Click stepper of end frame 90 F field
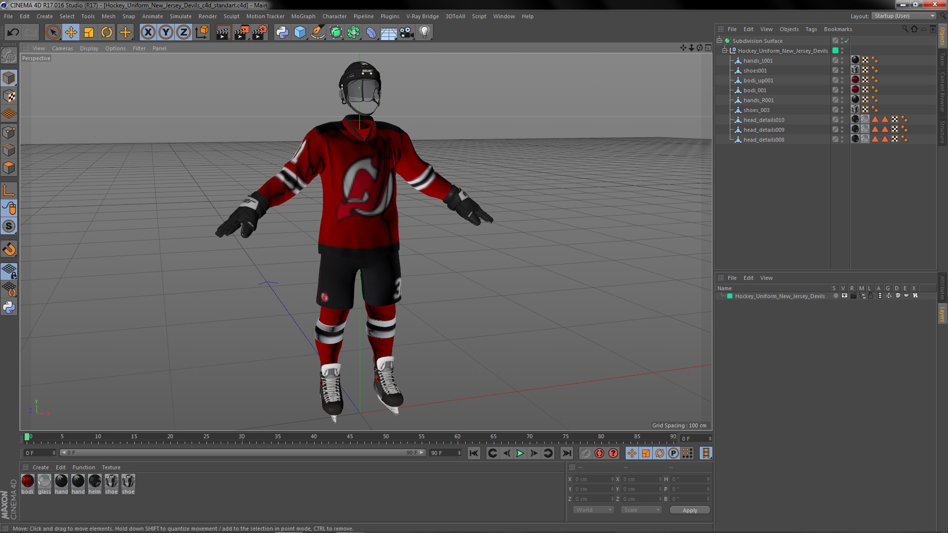Image resolution: width=948 pixels, height=533 pixels. 459,453
